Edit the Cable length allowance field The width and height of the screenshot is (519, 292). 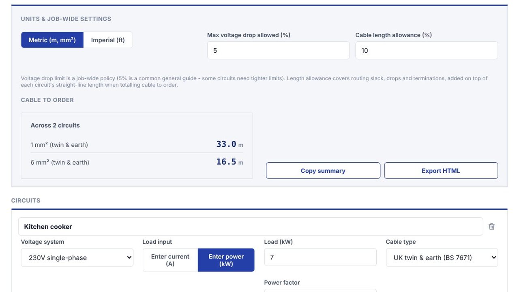point(427,50)
